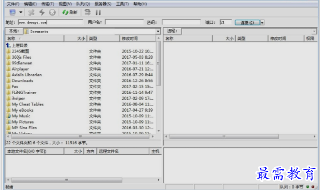The width and height of the screenshot is (320, 190).
Task: Sort local files by 类型 column
Action: 103,38
